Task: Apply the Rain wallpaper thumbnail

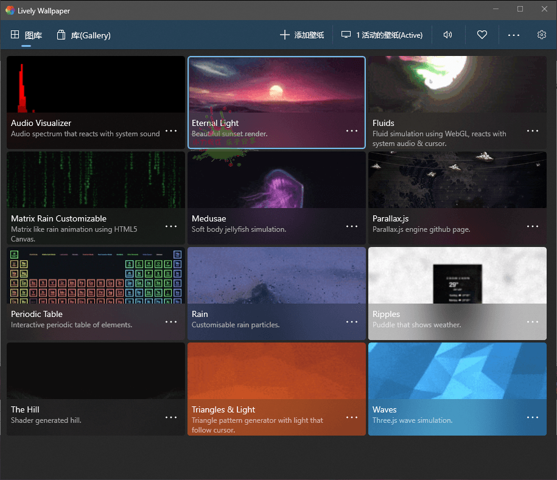Action: click(x=276, y=276)
